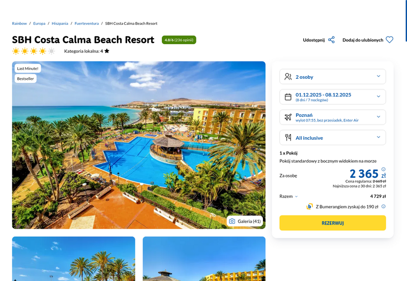Open the 4.8/6 reviews rating badge
The image size is (407, 281).
point(179,40)
